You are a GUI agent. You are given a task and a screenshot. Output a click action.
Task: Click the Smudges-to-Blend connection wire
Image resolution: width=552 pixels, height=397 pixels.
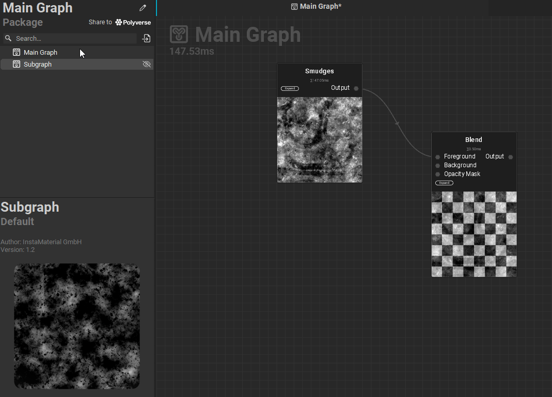tap(397, 123)
